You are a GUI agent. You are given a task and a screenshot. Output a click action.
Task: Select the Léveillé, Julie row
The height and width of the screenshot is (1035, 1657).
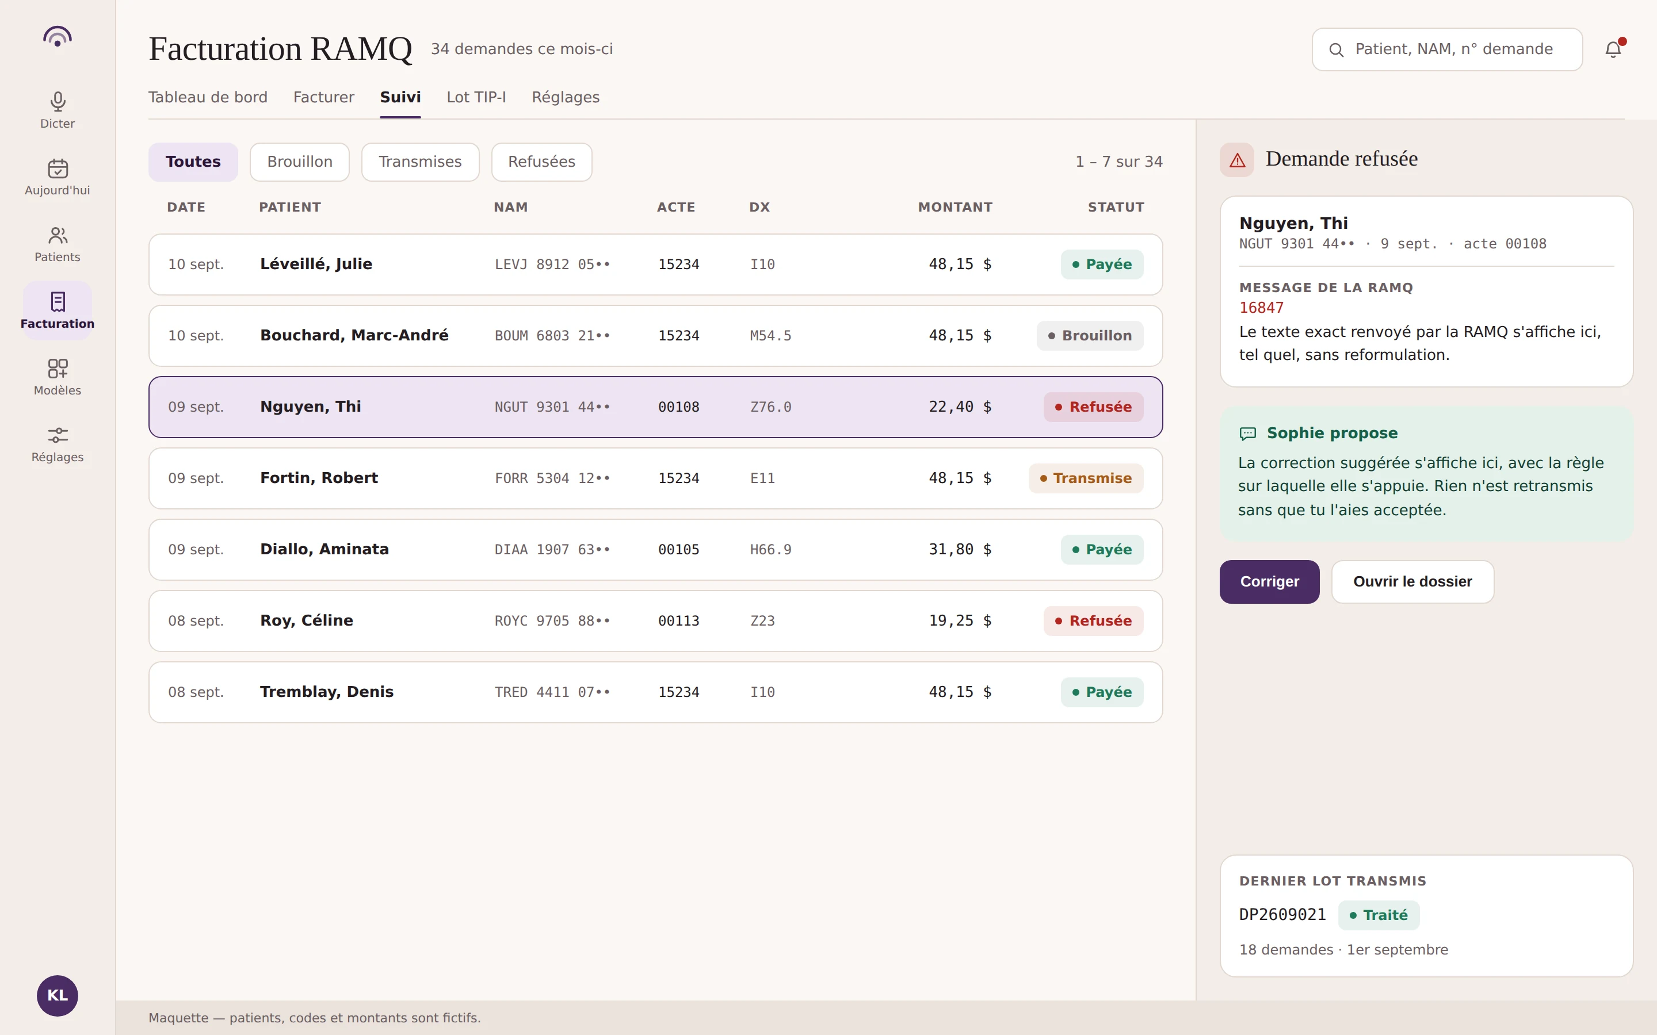point(656,264)
